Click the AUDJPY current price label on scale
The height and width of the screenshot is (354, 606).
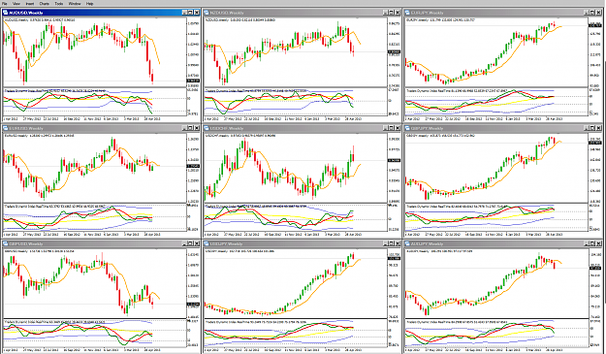594,268
